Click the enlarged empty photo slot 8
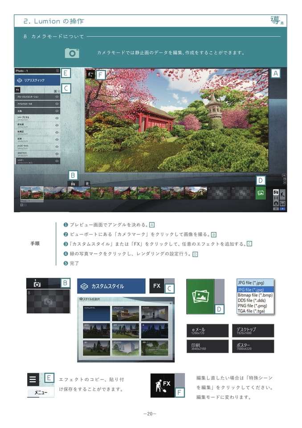 coord(48,301)
